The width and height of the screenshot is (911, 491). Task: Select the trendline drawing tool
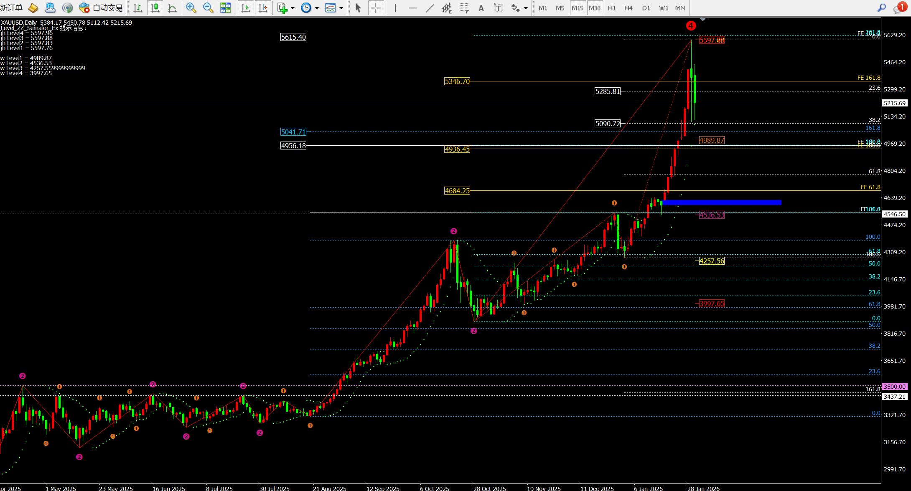coord(430,8)
